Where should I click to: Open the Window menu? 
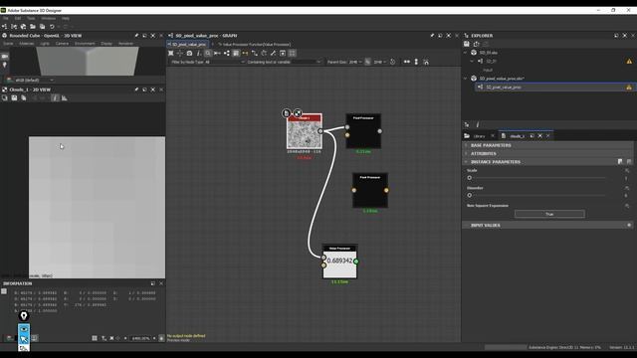click(49, 18)
